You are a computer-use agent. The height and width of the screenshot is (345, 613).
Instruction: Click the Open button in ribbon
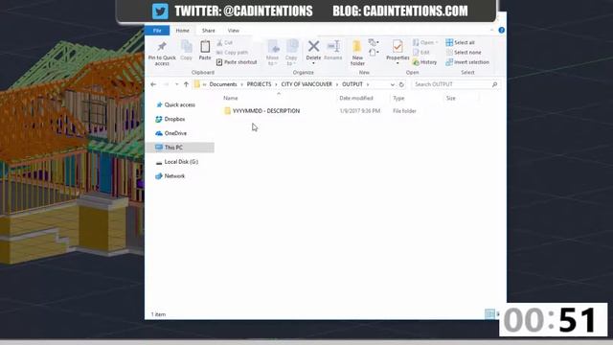pos(425,42)
